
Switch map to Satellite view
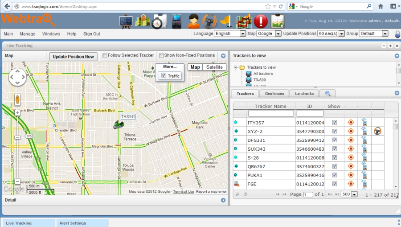214,67
